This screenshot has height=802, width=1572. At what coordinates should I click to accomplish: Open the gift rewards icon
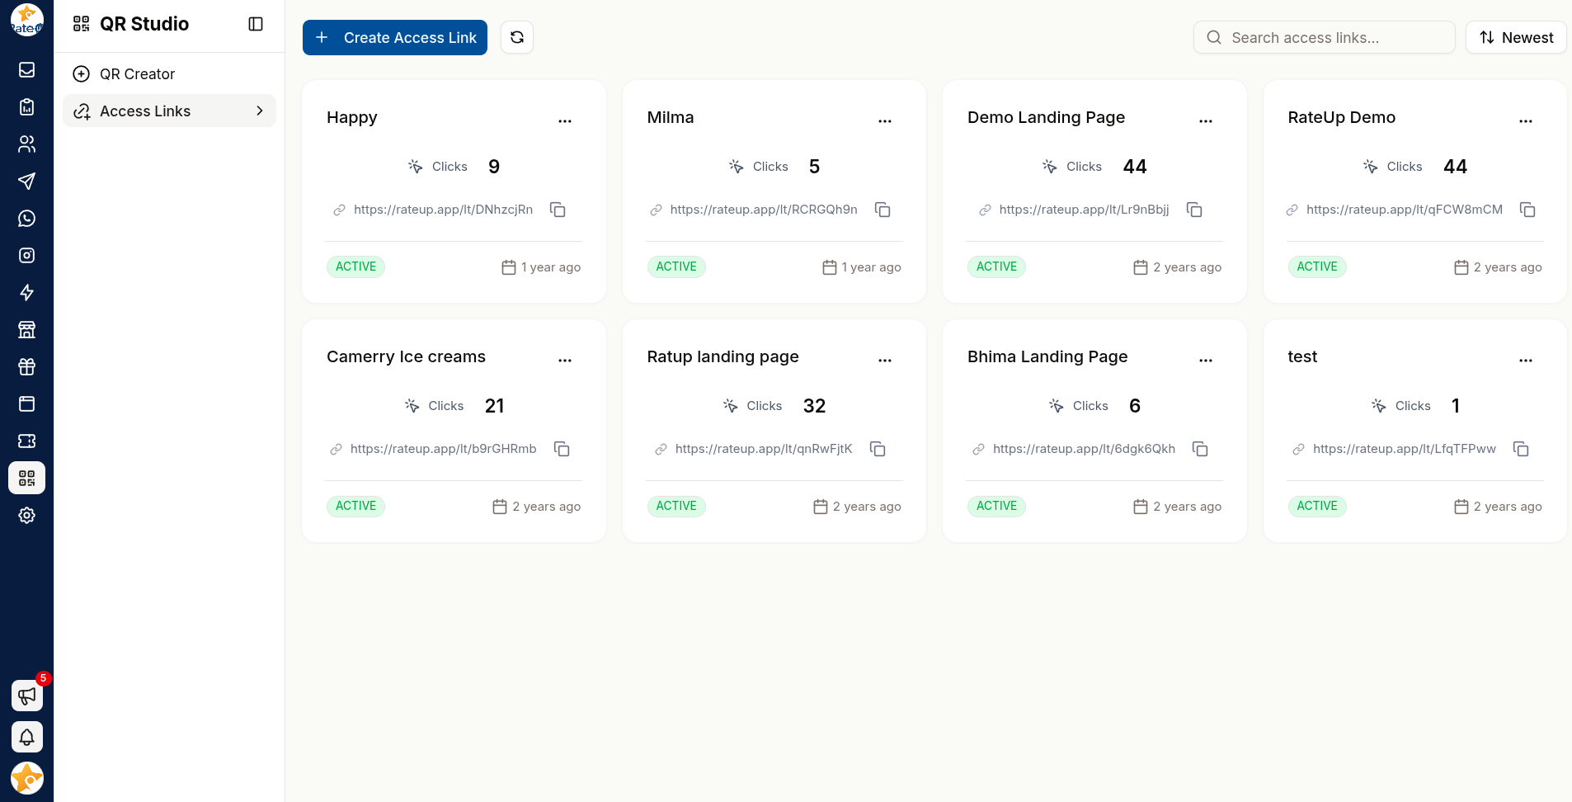(x=26, y=367)
